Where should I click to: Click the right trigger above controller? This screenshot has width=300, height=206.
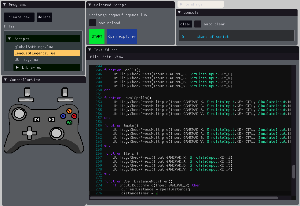(x=65, y=92)
